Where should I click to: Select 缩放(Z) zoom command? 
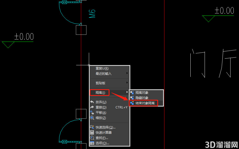(109, 118)
